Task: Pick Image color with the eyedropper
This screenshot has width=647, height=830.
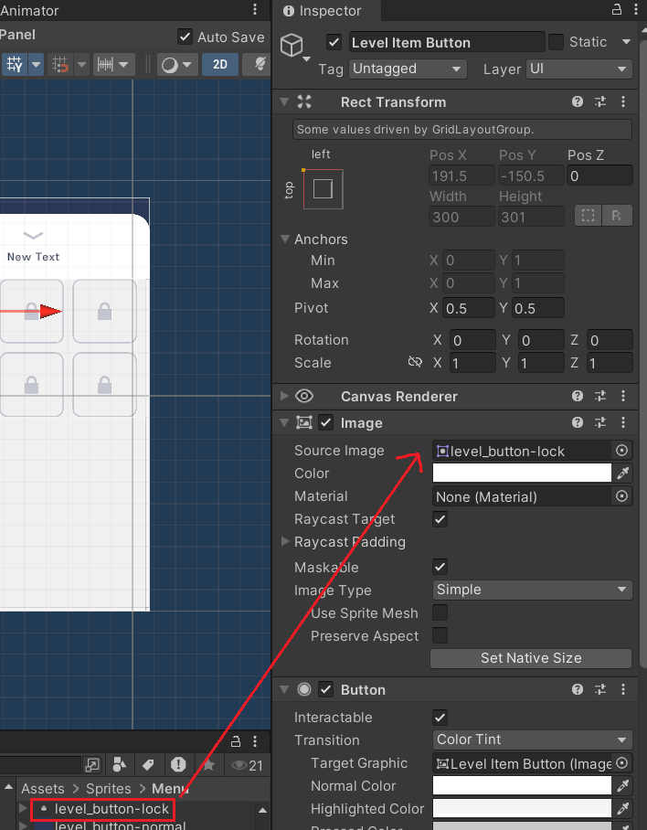Action: click(622, 474)
